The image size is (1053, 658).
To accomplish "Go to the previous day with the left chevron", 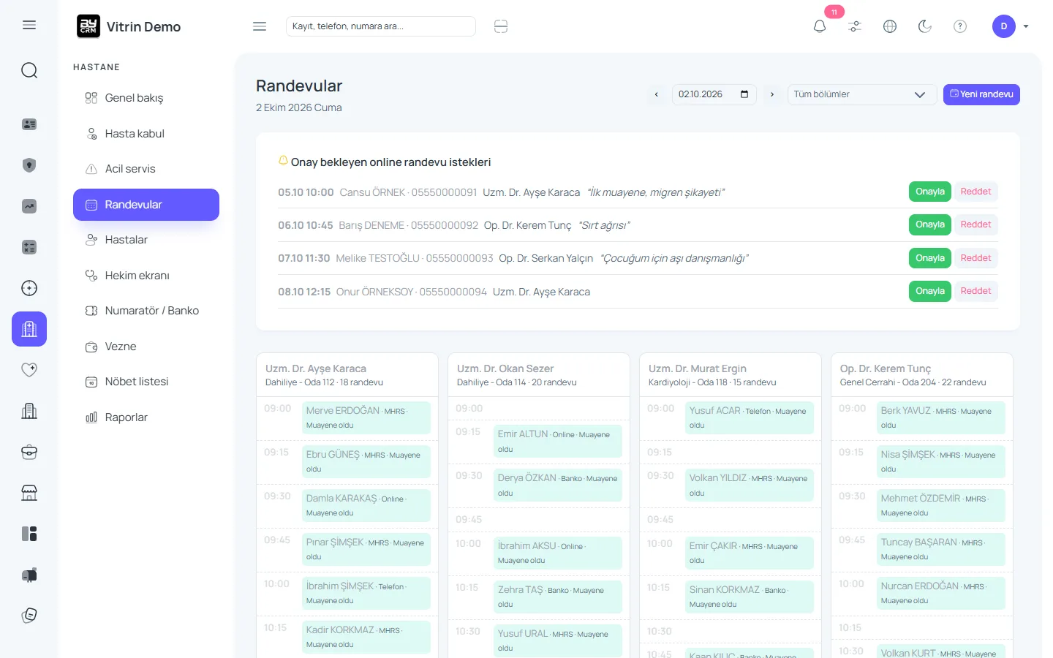I will (657, 94).
